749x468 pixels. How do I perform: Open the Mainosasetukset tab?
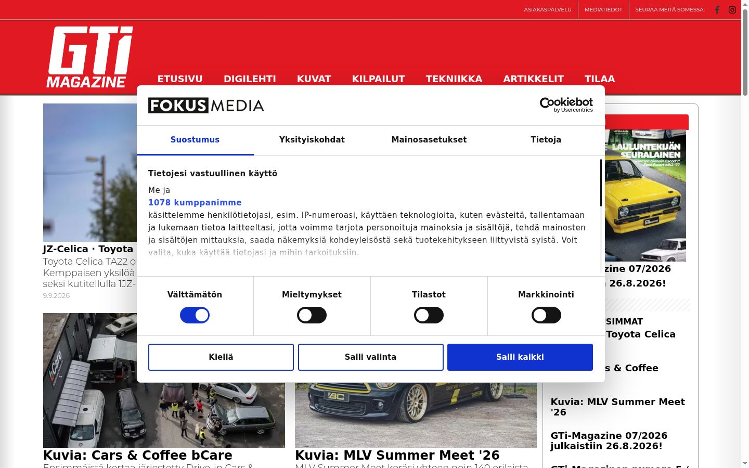[x=429, y=140]
